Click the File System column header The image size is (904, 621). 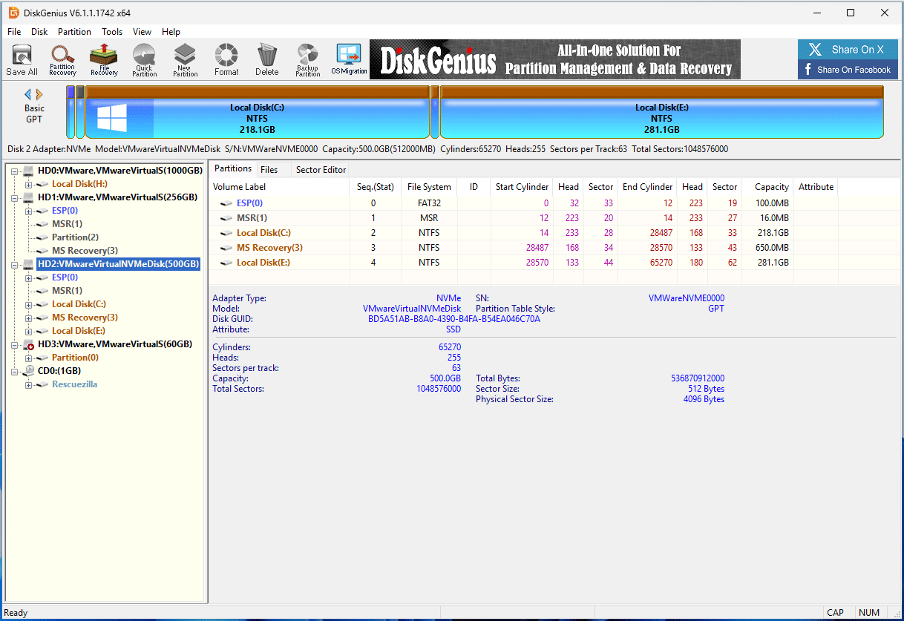[429, 187]
